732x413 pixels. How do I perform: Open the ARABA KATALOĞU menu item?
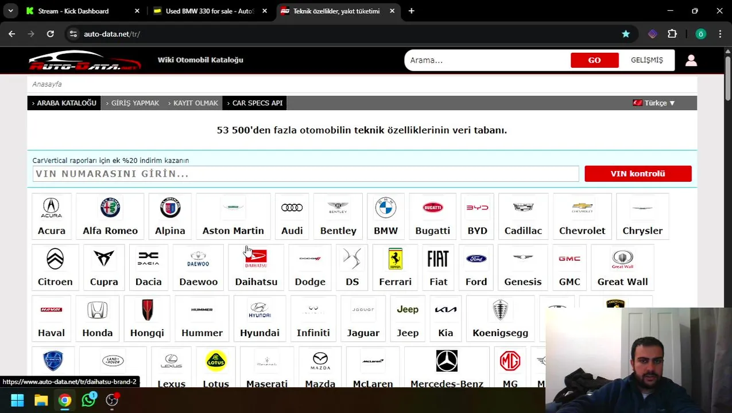(x=64, y=103)
